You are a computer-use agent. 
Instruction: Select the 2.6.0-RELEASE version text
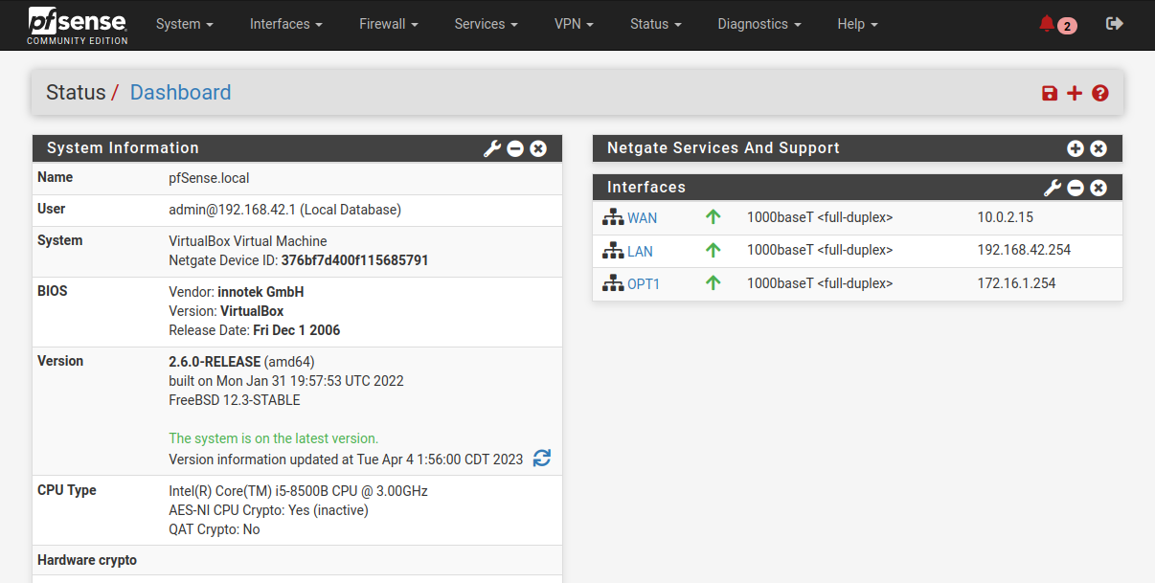coord(215,362)
